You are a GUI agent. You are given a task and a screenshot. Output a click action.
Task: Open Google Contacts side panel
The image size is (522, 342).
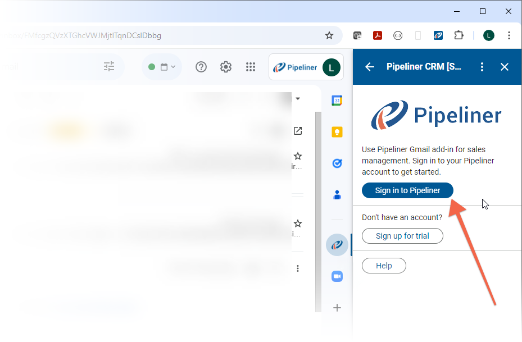click(x=337, y=195)
